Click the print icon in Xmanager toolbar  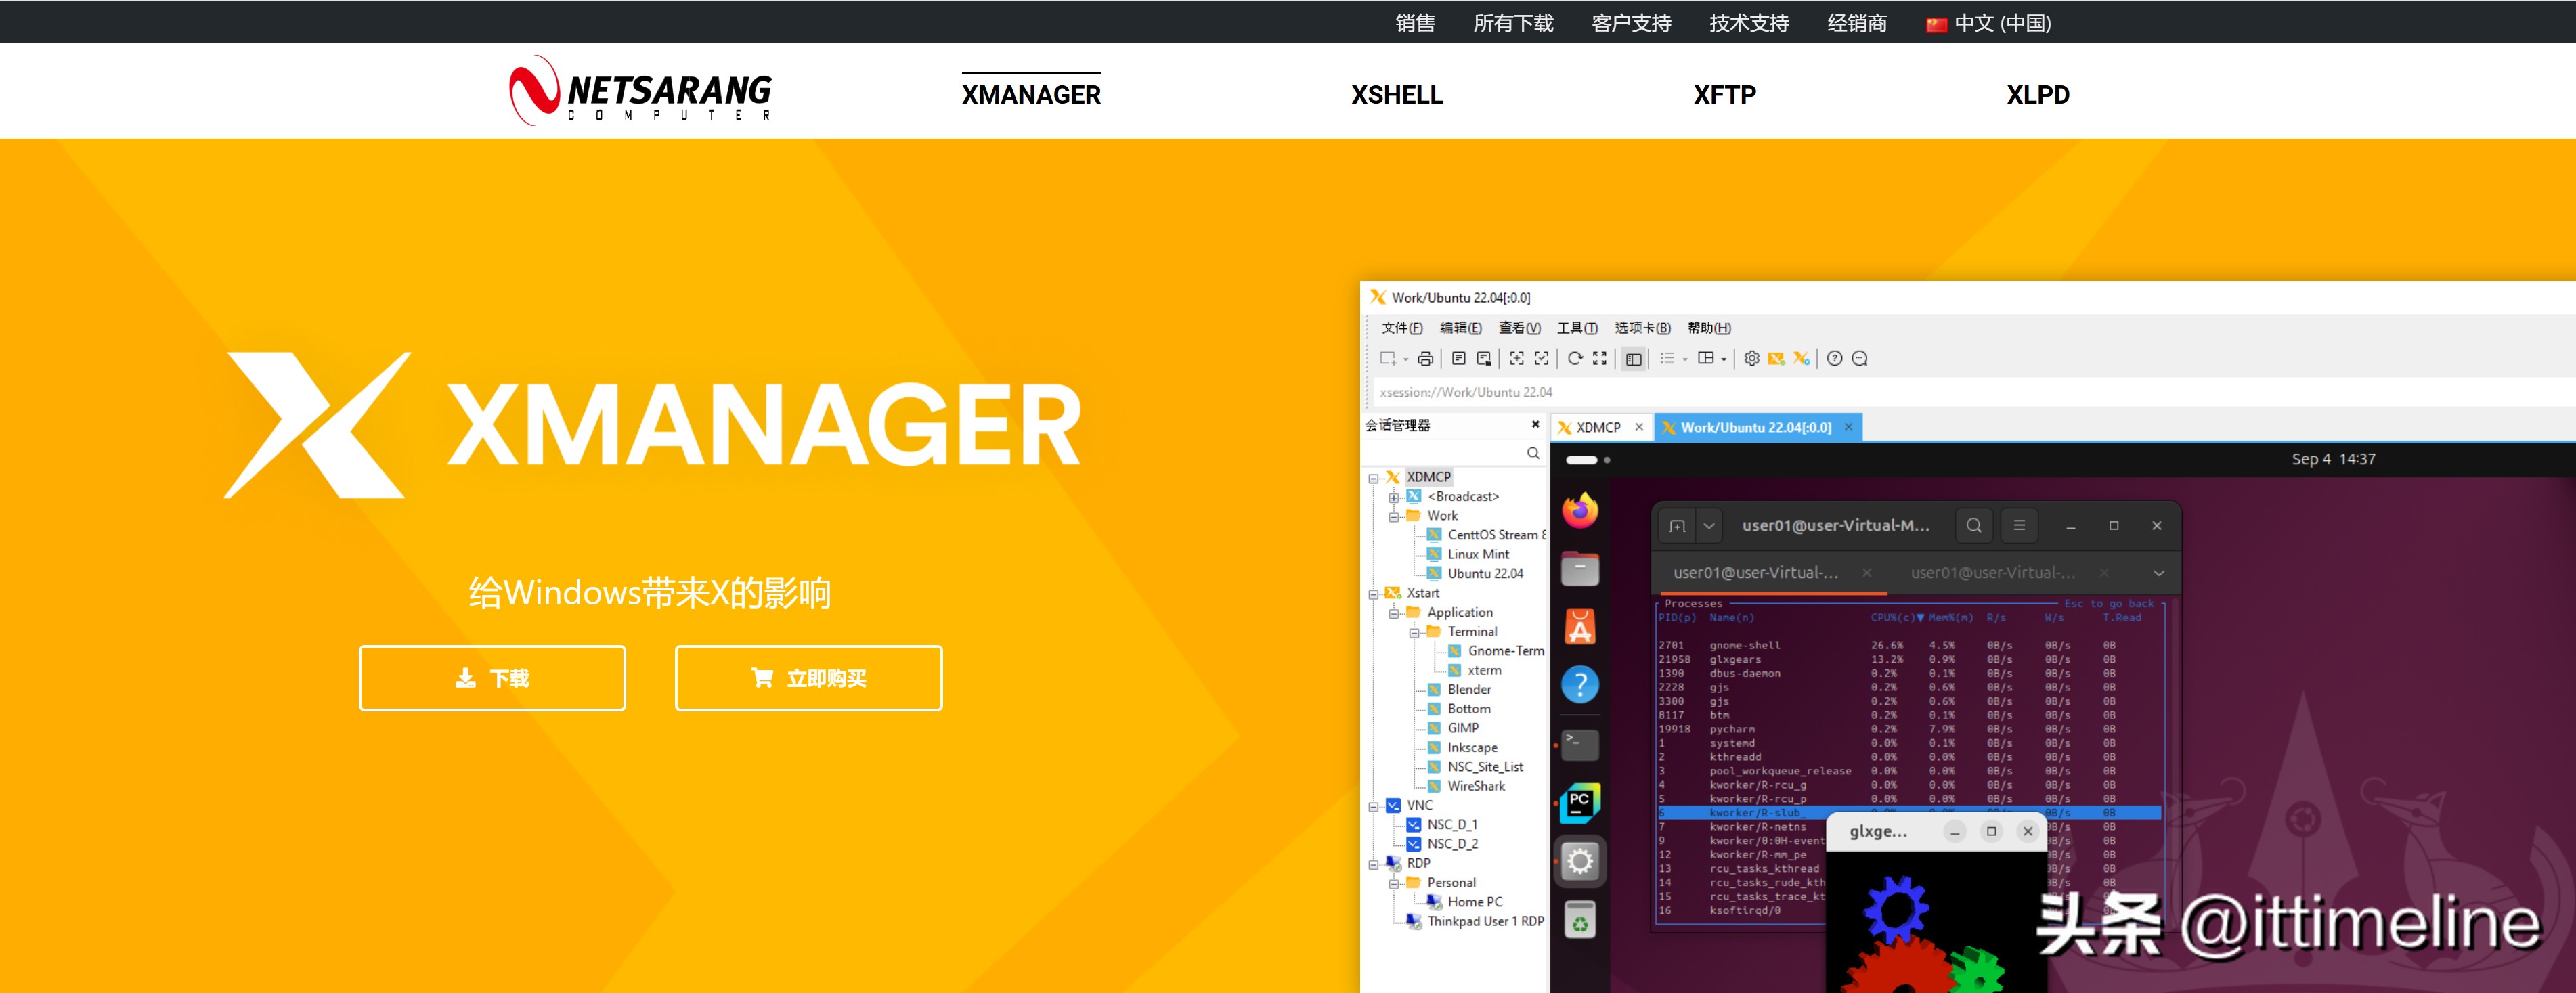coord(1425,358)
